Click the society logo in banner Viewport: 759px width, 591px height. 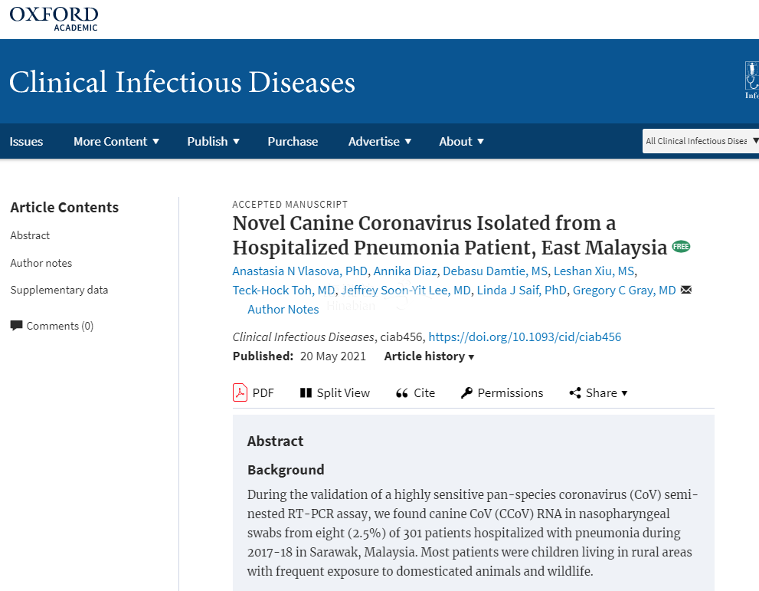pos(751,80)
